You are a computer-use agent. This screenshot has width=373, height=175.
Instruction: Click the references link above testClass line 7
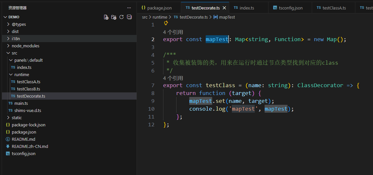tap(173, 78)
